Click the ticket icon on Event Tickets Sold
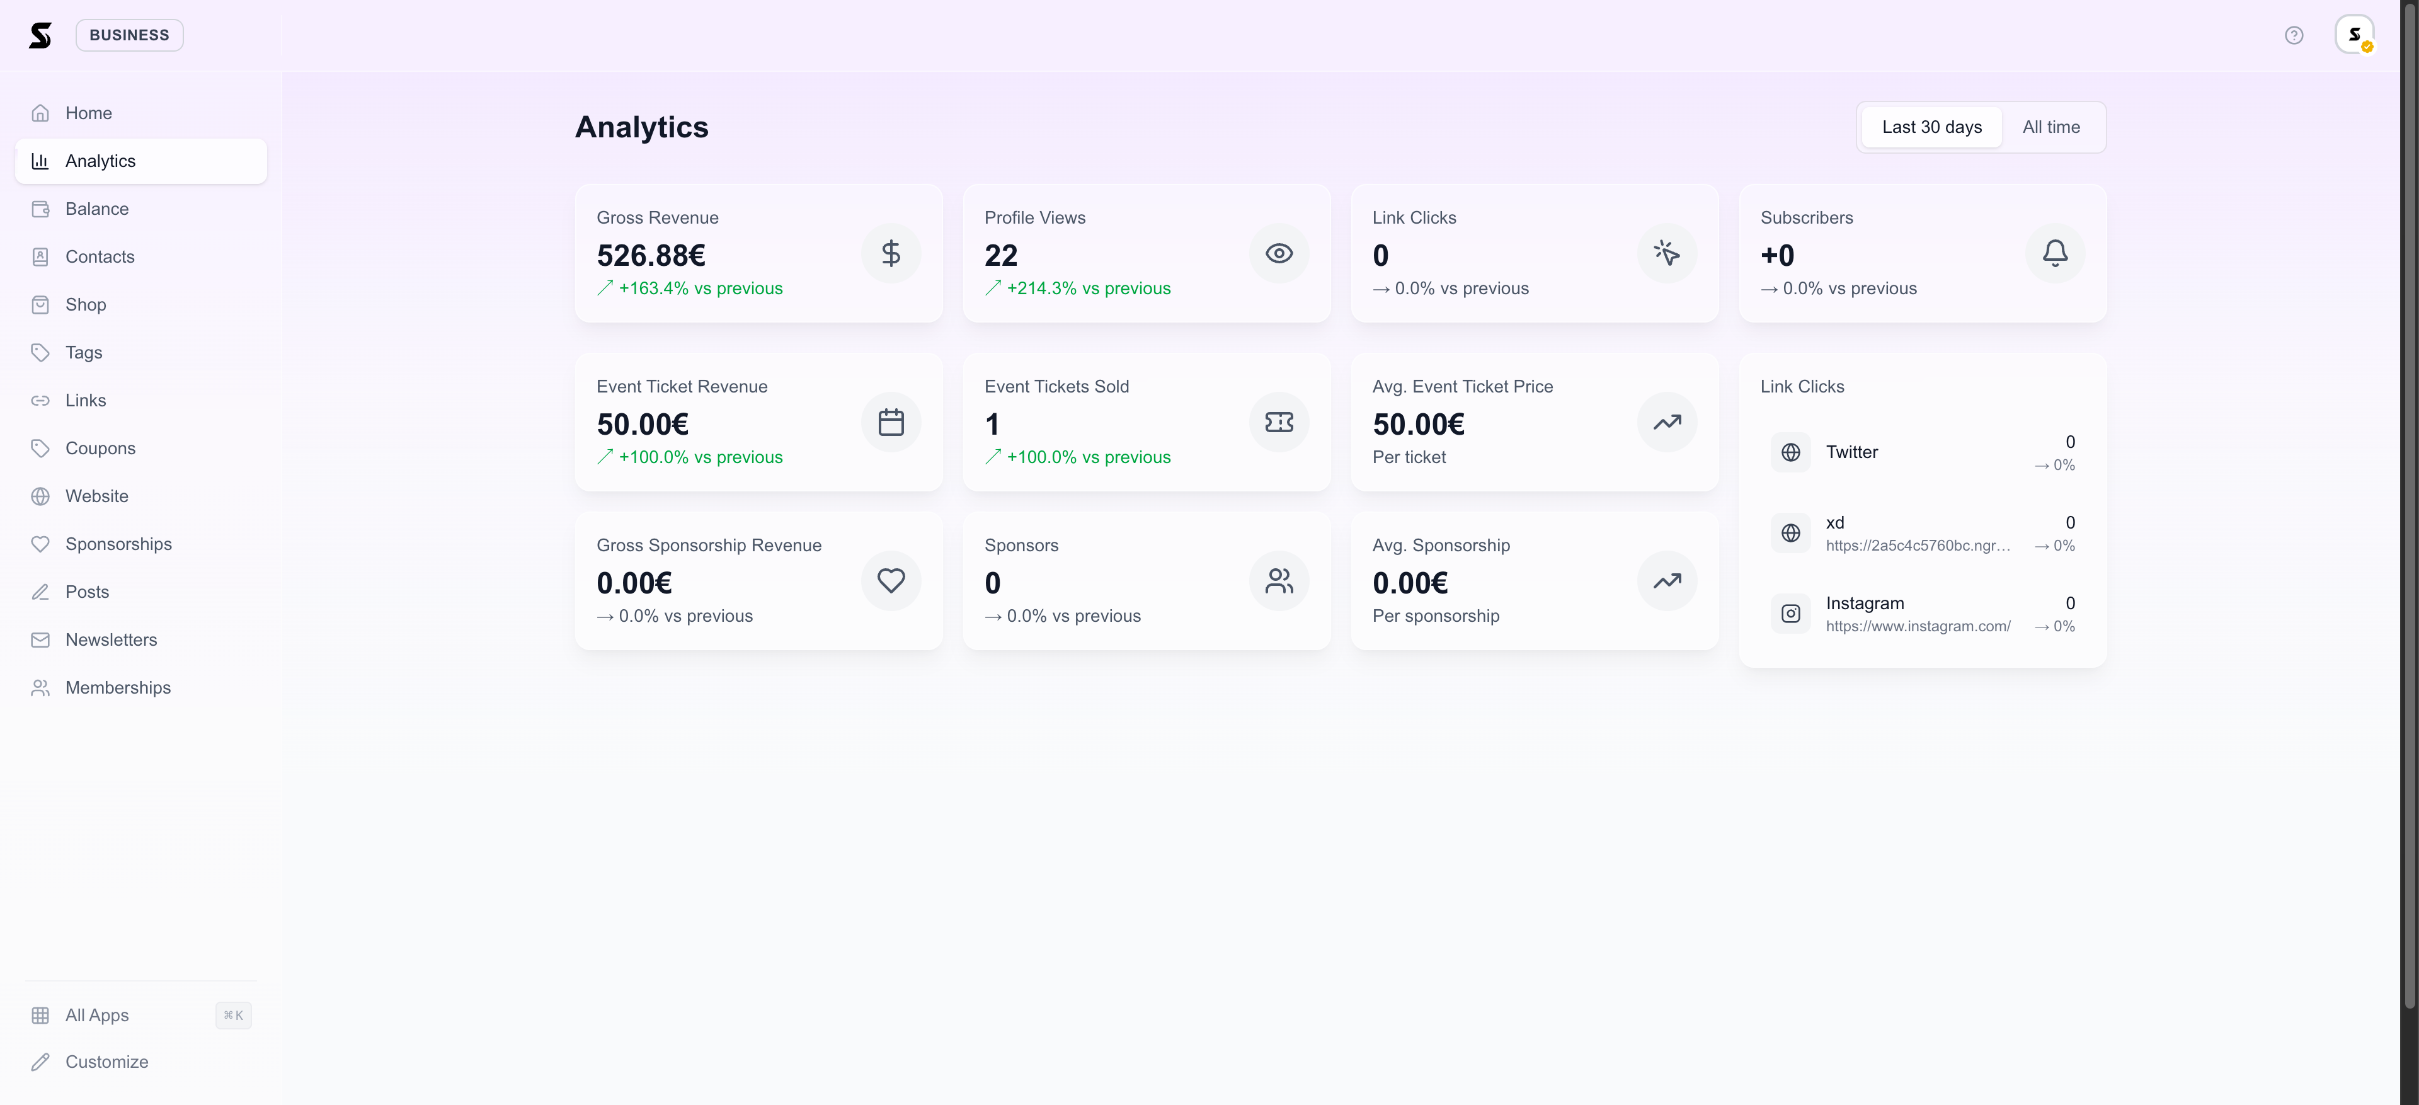This screenshot has height=1105, width=2419. [1278, 423]
